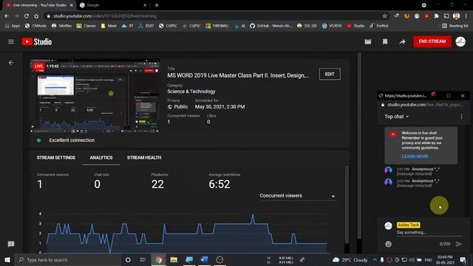The width and height of the screenshot is (473, 266).
Task: Click the analytics panel vertical scrollbar
Action: 347,204
